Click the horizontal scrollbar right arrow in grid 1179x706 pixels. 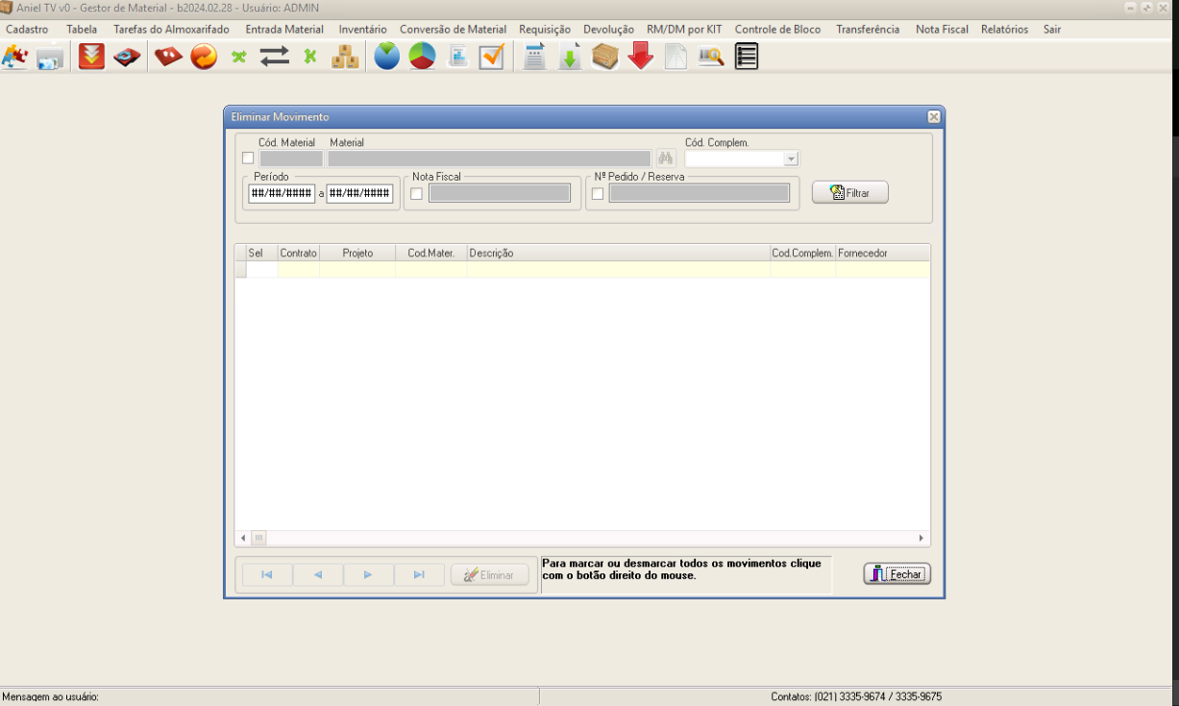[921, 539]
